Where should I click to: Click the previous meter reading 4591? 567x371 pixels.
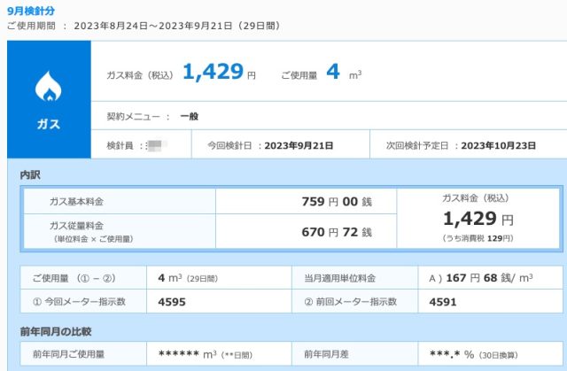tap(442, 302)
